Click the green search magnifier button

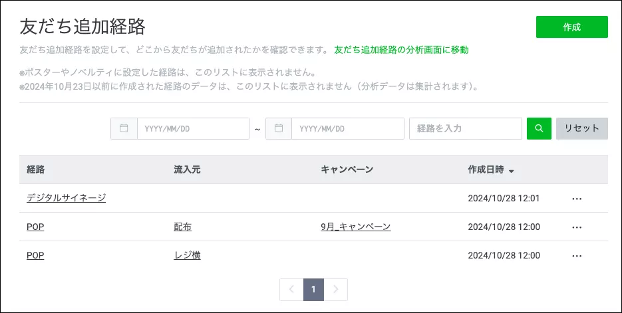539,129
